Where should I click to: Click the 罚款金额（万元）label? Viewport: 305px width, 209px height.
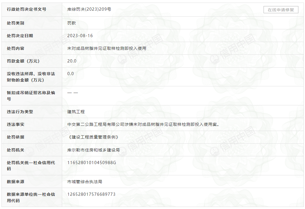point(23,61)
